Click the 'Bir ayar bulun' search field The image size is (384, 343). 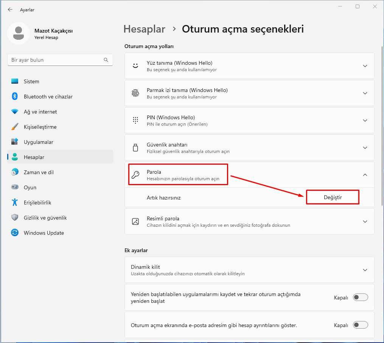55,60
